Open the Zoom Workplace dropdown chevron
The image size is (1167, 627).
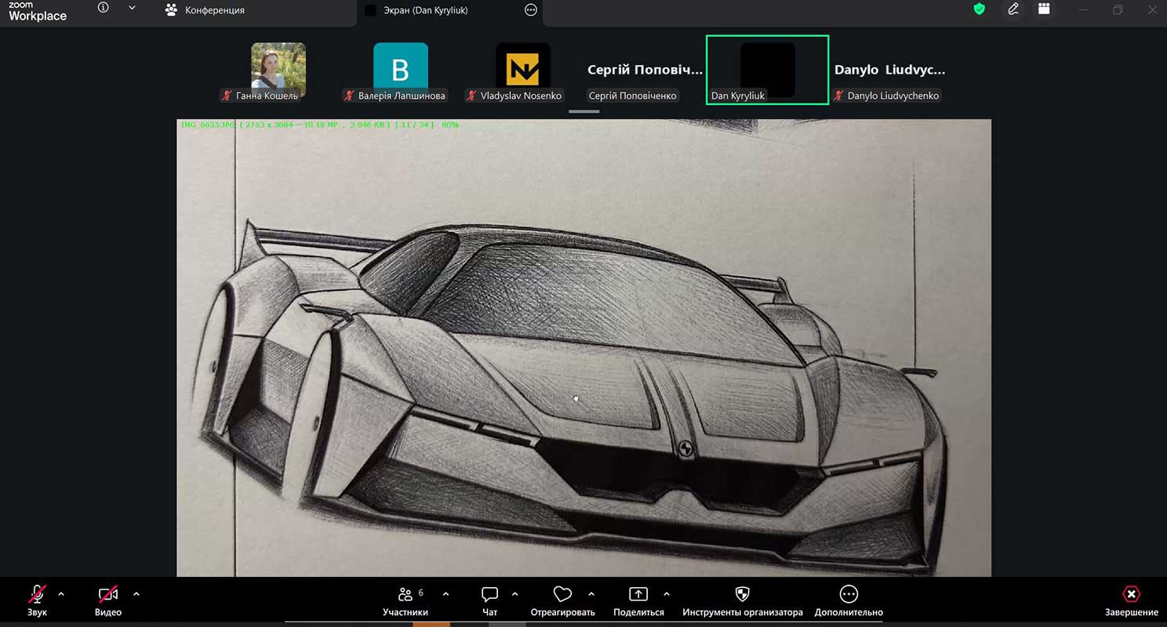[x=132, y=8]
